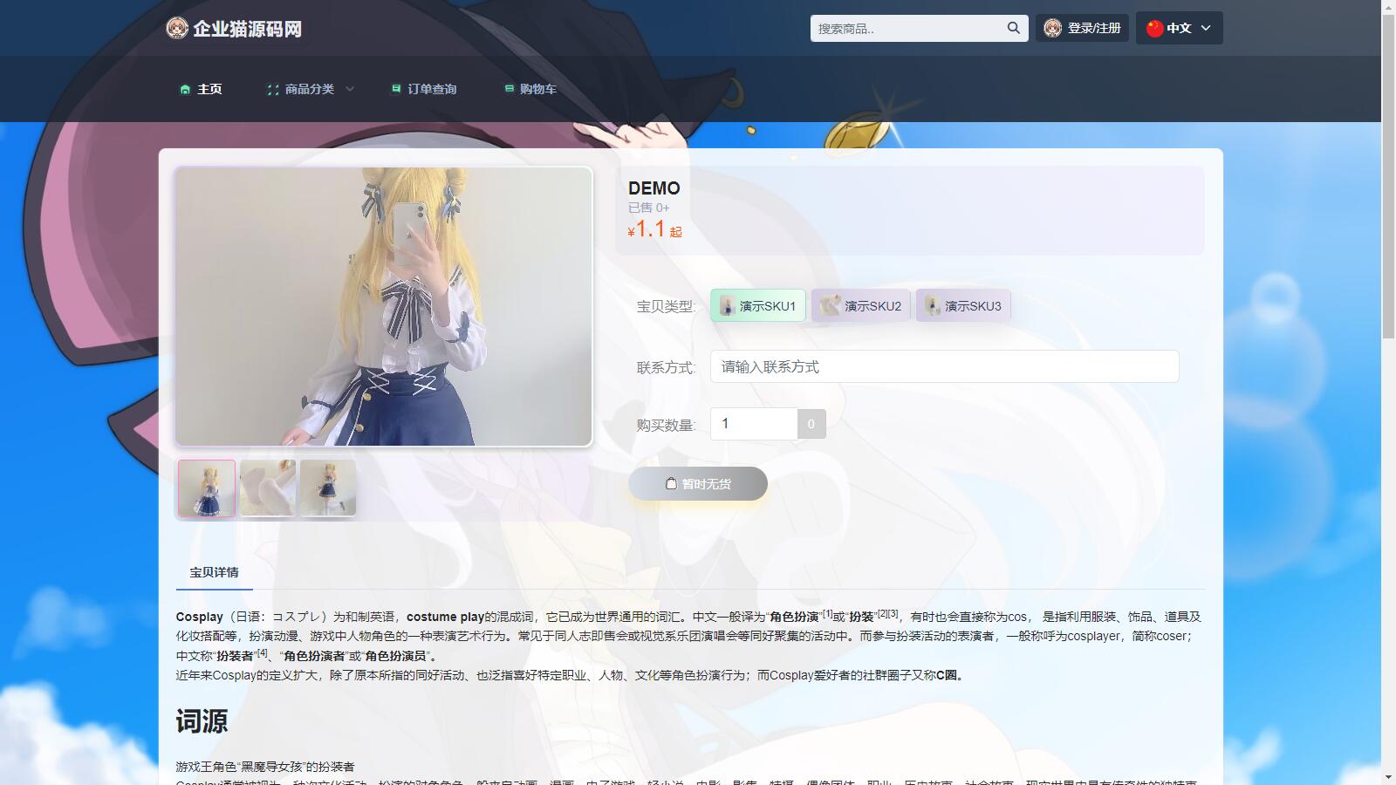Keep 演示SKU1 selected as the product type
The image size is (1396, 785).
coord(757,305)
